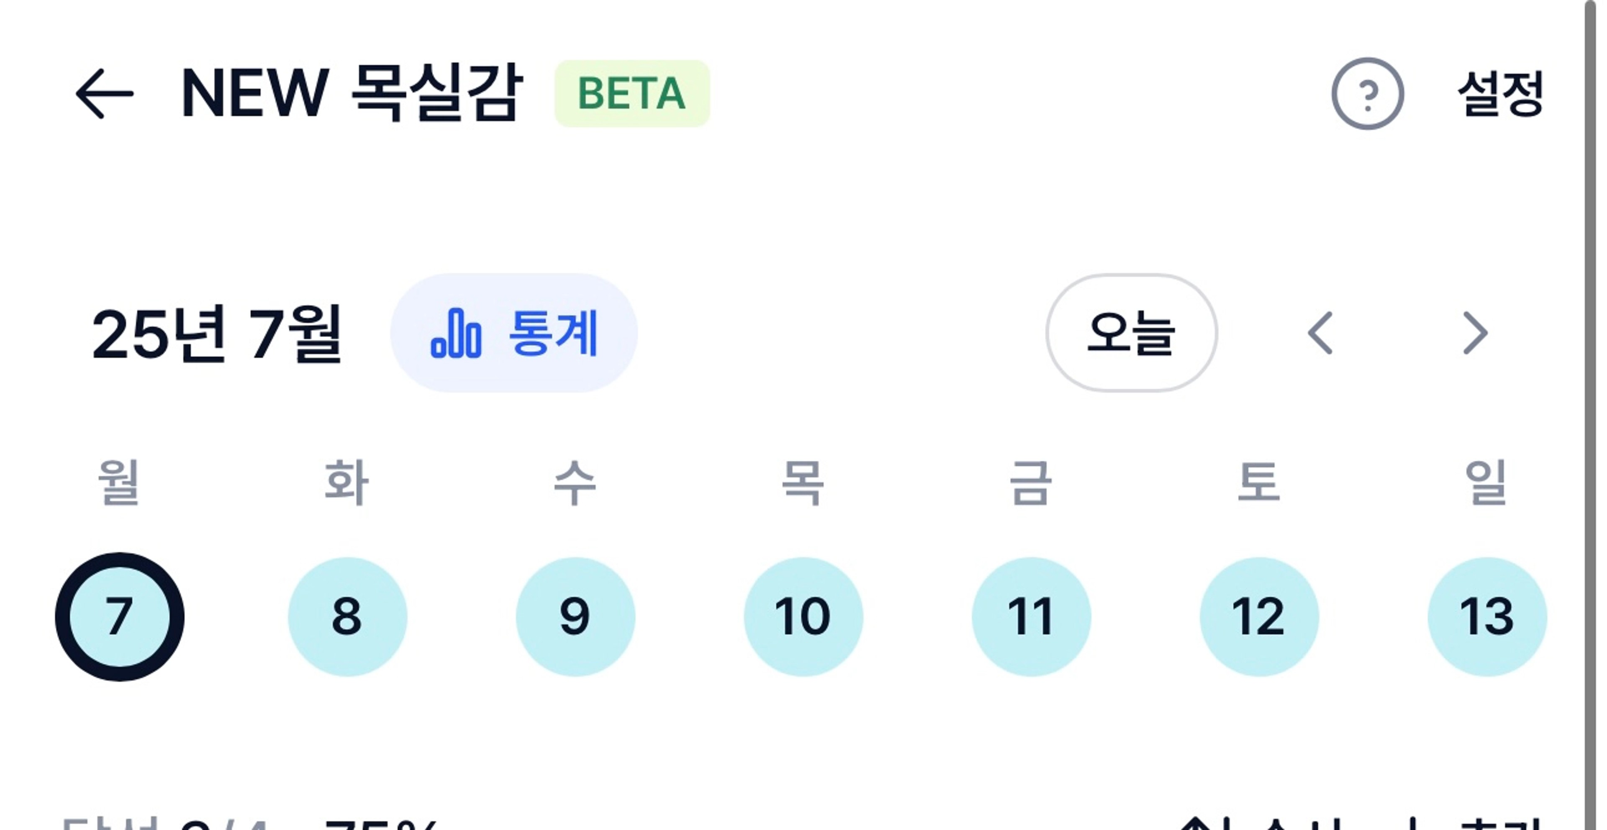Choose Friday the 11th circle
This screenshot has height=830, width=1607.
tap(1031, 617)
